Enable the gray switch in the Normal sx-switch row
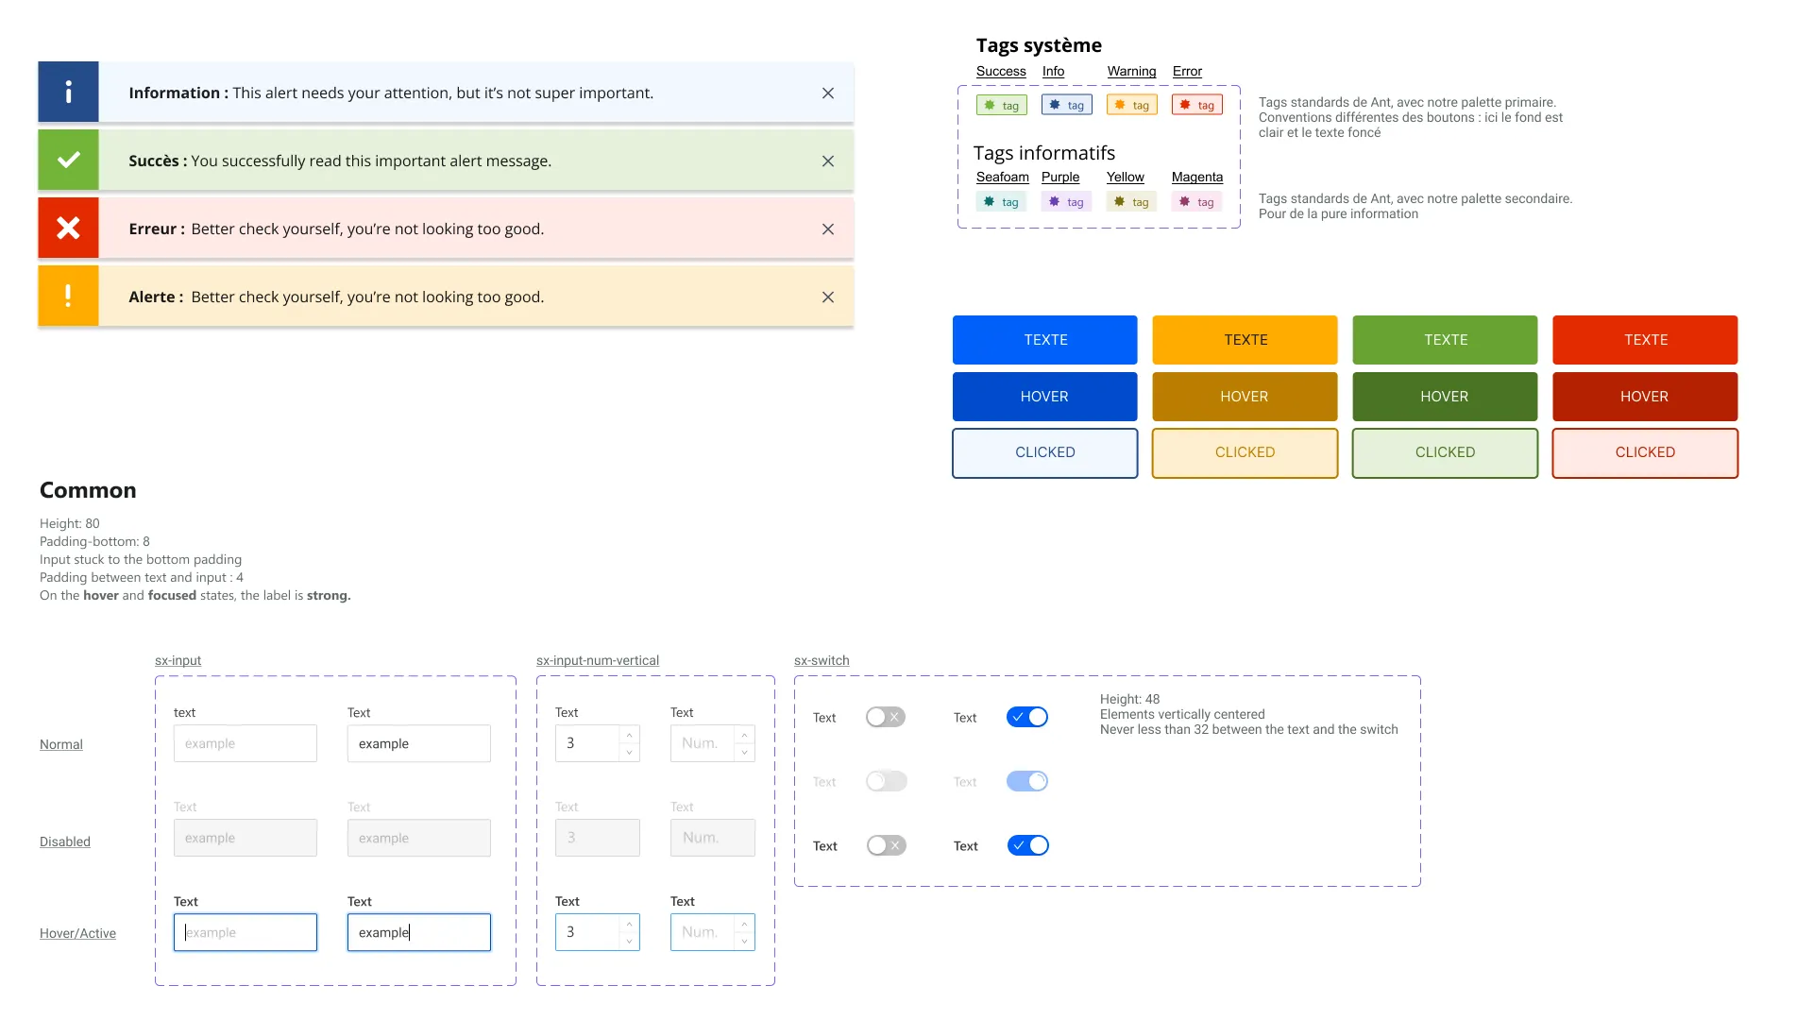The image size is (1813, 1020). (x=886, y=717)
